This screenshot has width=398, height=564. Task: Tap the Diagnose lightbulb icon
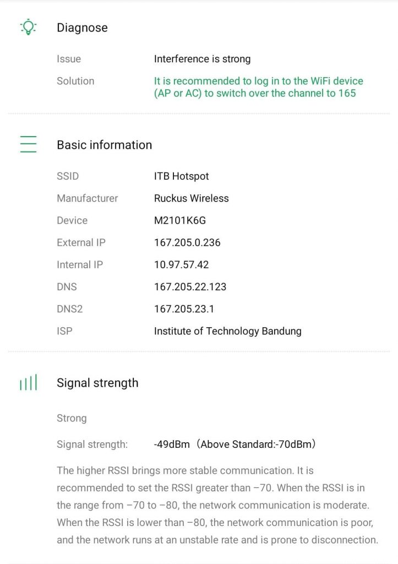(28, 28)
